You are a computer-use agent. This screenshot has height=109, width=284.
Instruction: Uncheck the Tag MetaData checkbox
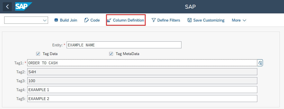tap(111, 54)
